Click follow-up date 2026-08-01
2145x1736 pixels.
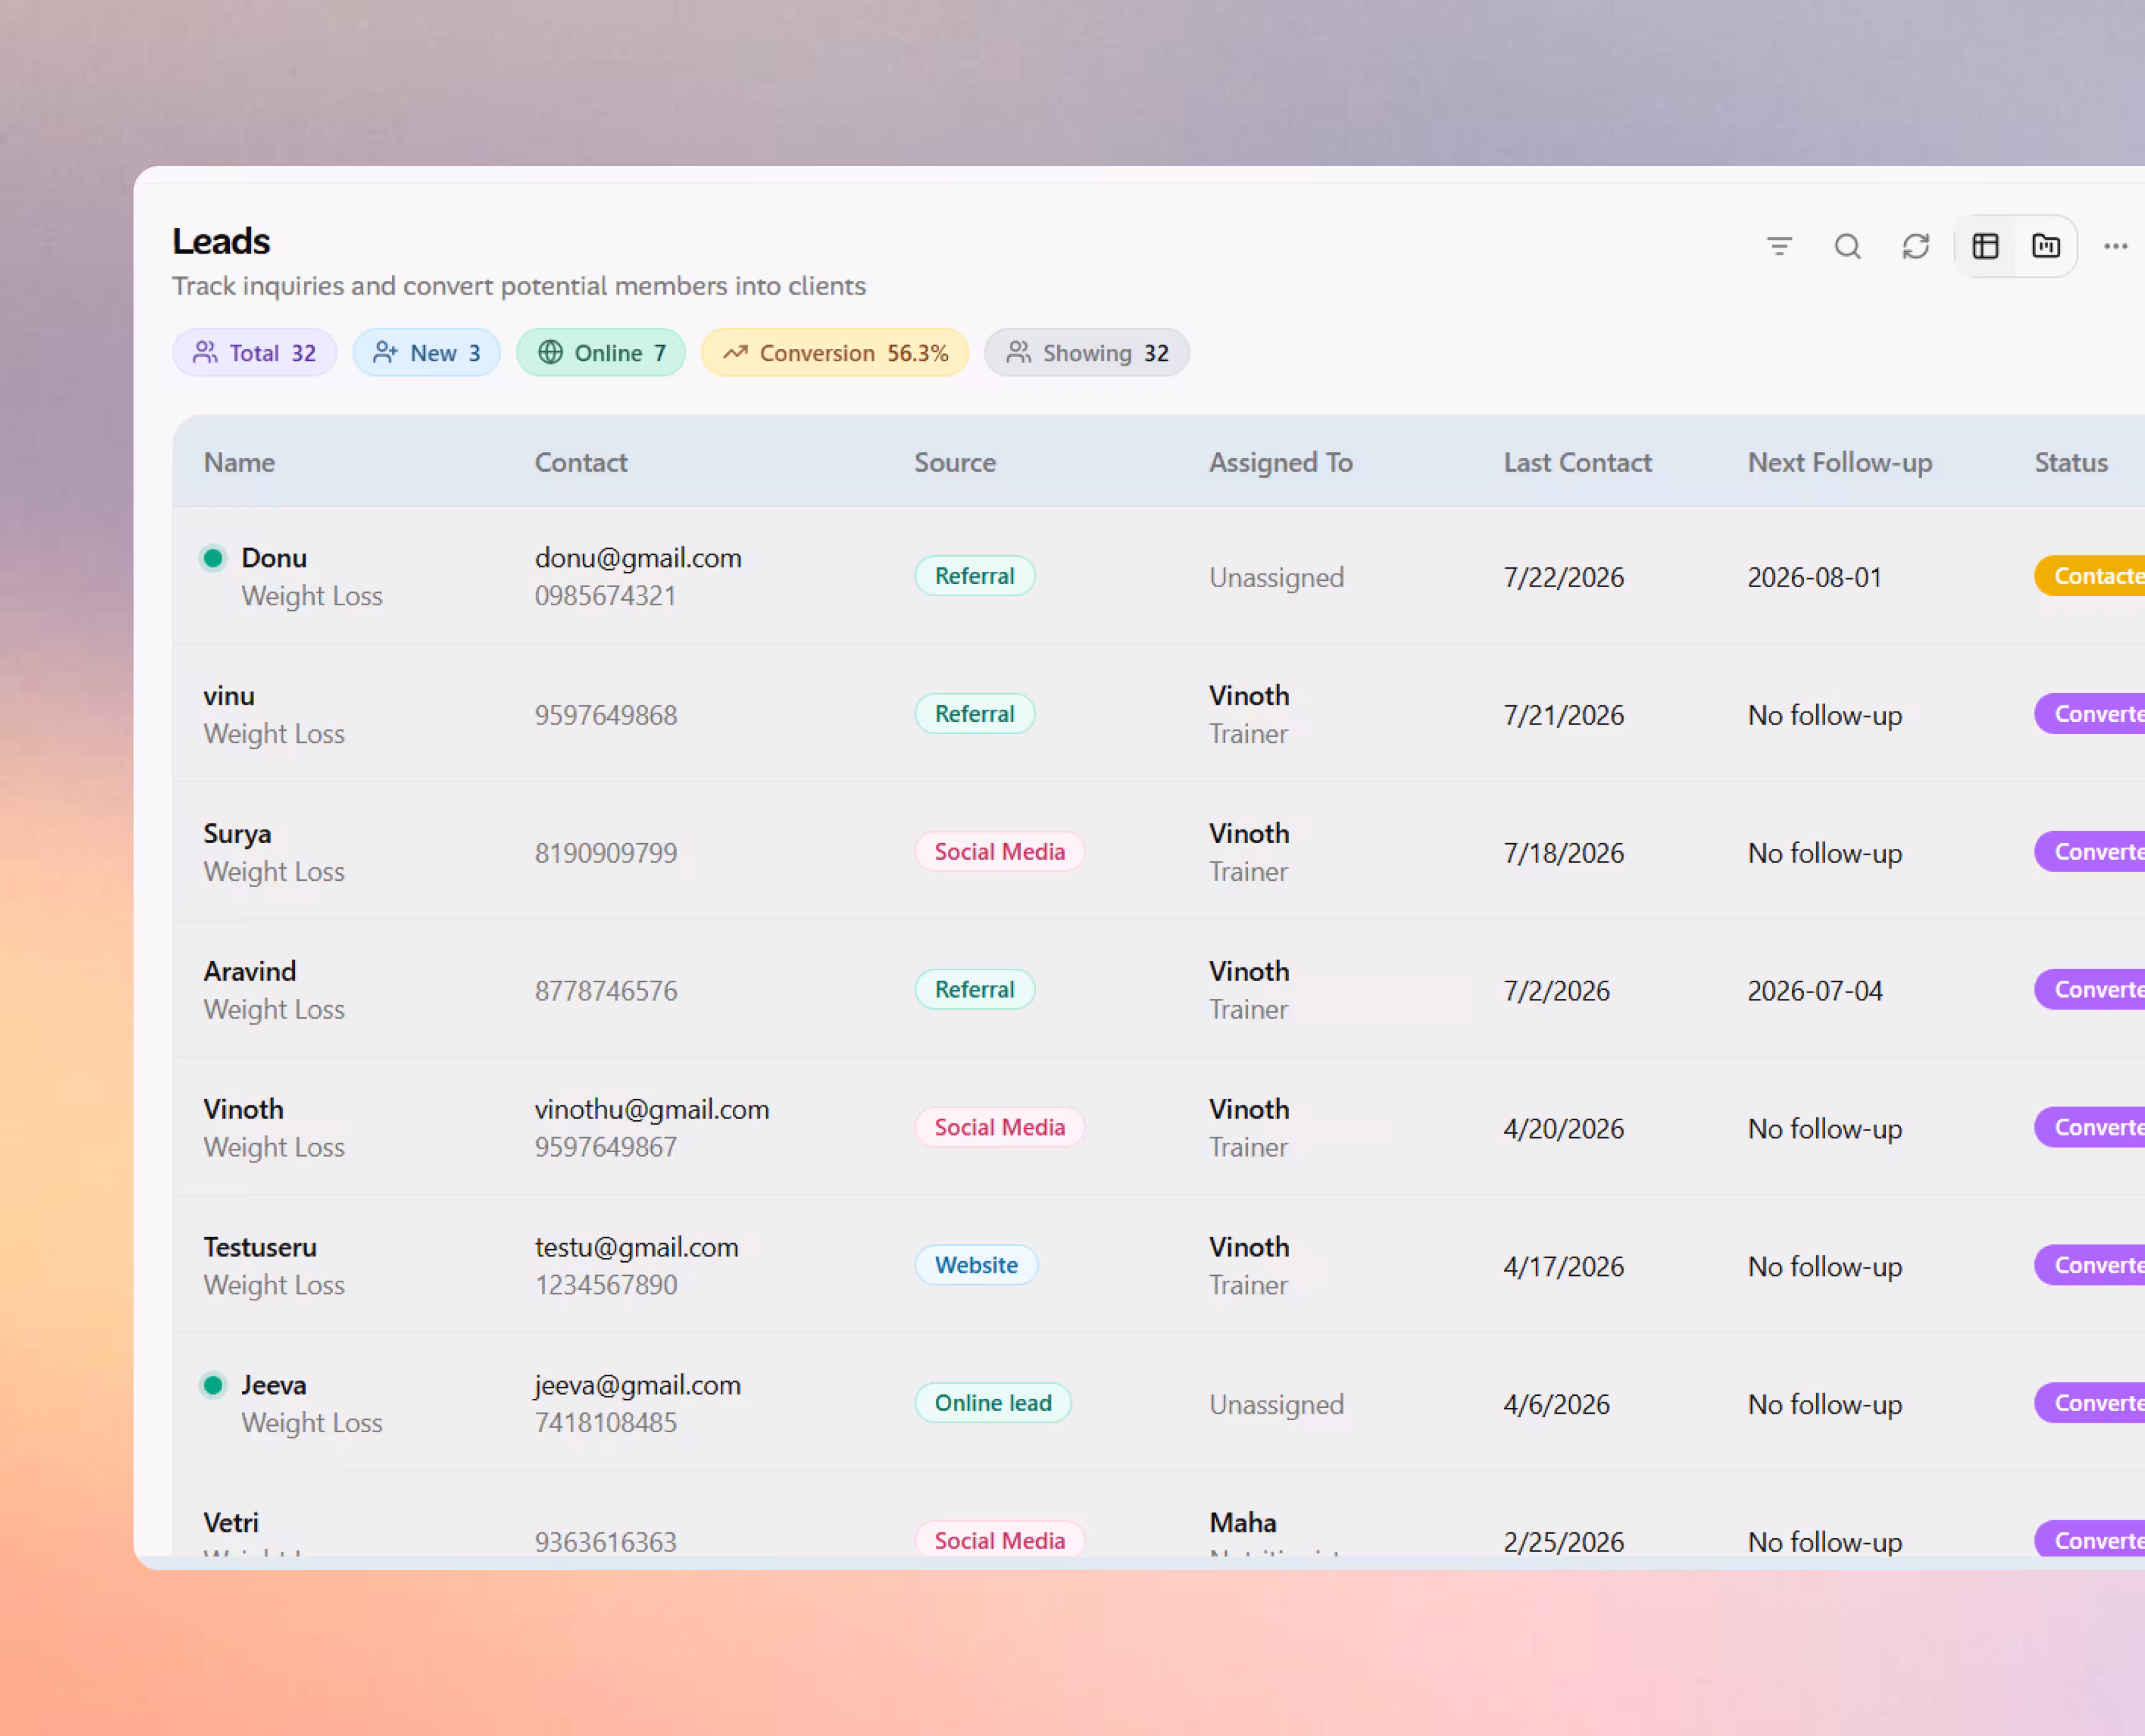[1814, 578]
